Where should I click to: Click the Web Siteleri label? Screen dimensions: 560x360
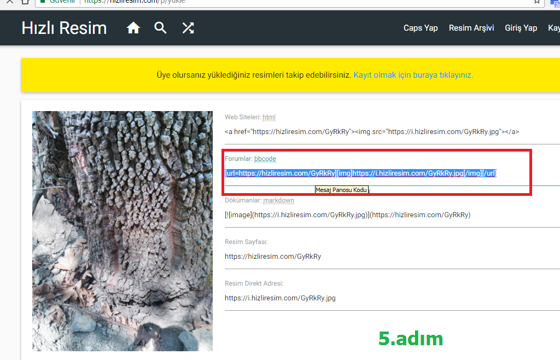coord(242,117)
